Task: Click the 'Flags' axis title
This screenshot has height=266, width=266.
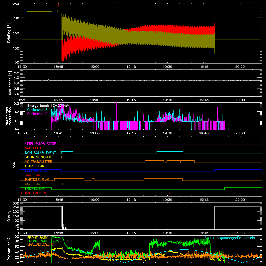Action: [x=14, y=166]
